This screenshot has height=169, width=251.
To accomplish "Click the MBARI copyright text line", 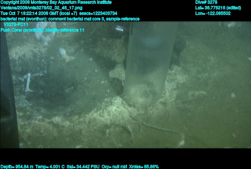I will 56,2.
